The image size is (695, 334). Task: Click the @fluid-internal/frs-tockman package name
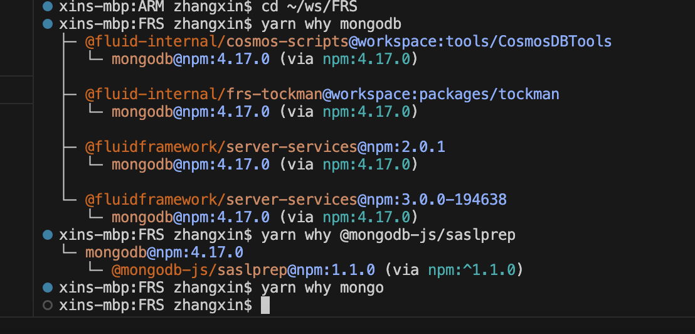point(203,94)
